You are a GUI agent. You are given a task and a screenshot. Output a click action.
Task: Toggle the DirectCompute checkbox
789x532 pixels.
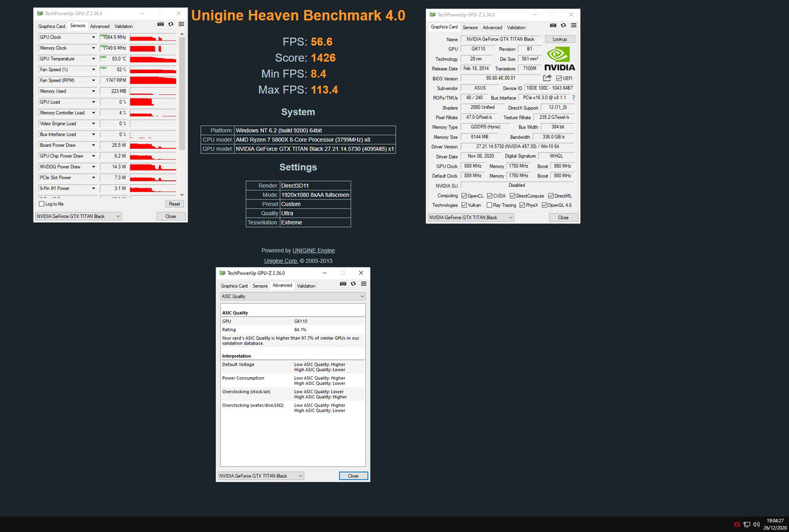pyautogui.click(x=512, y=196)
